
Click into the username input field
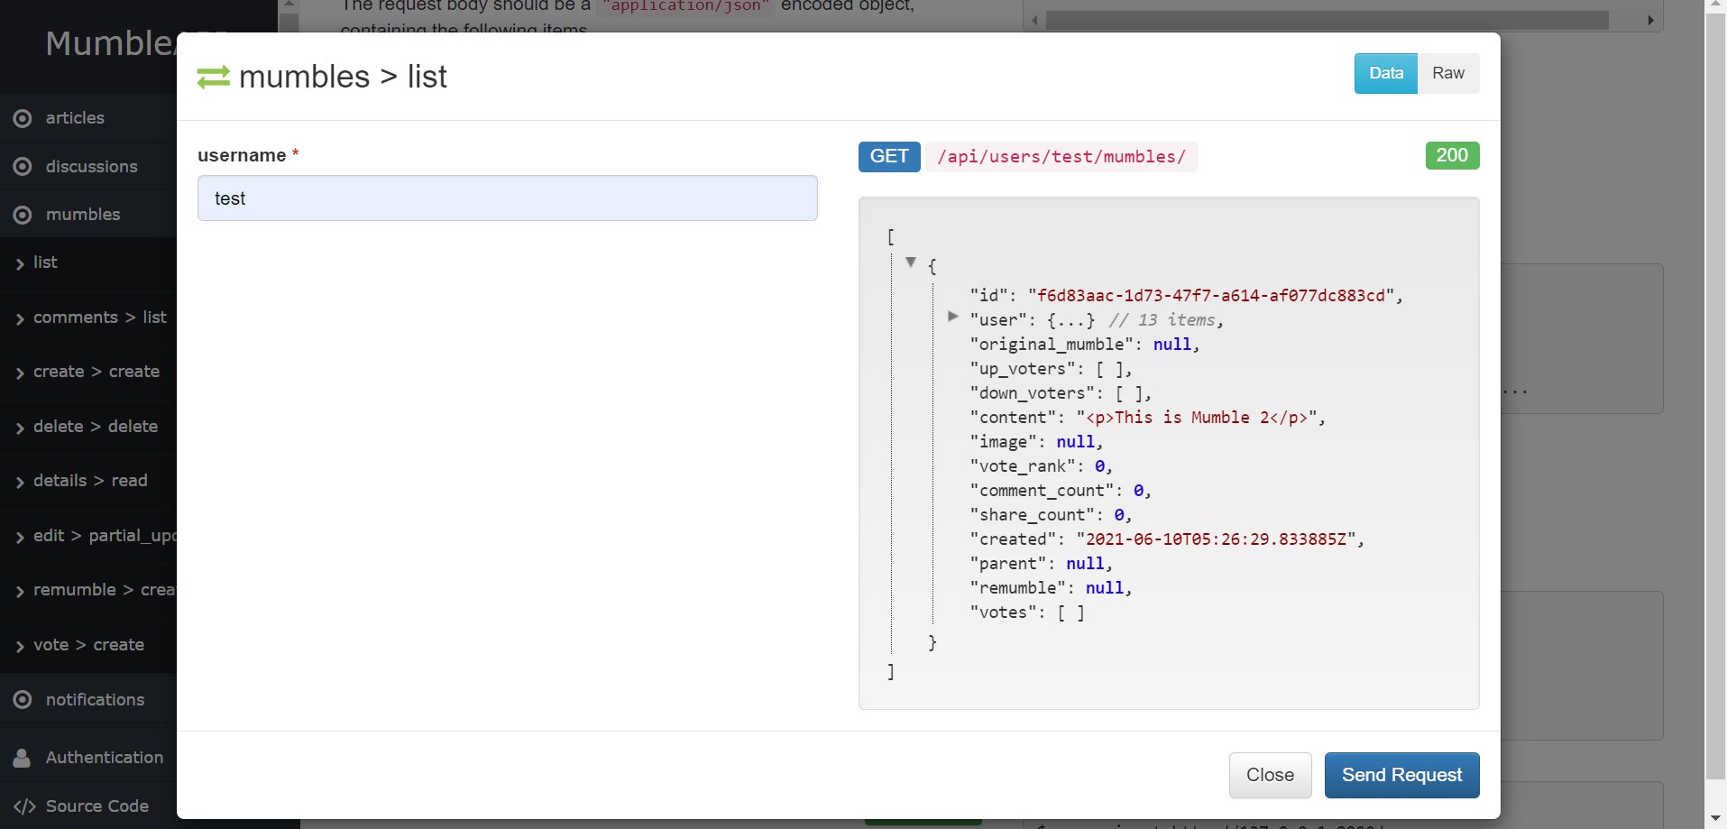tap(508, 198)
